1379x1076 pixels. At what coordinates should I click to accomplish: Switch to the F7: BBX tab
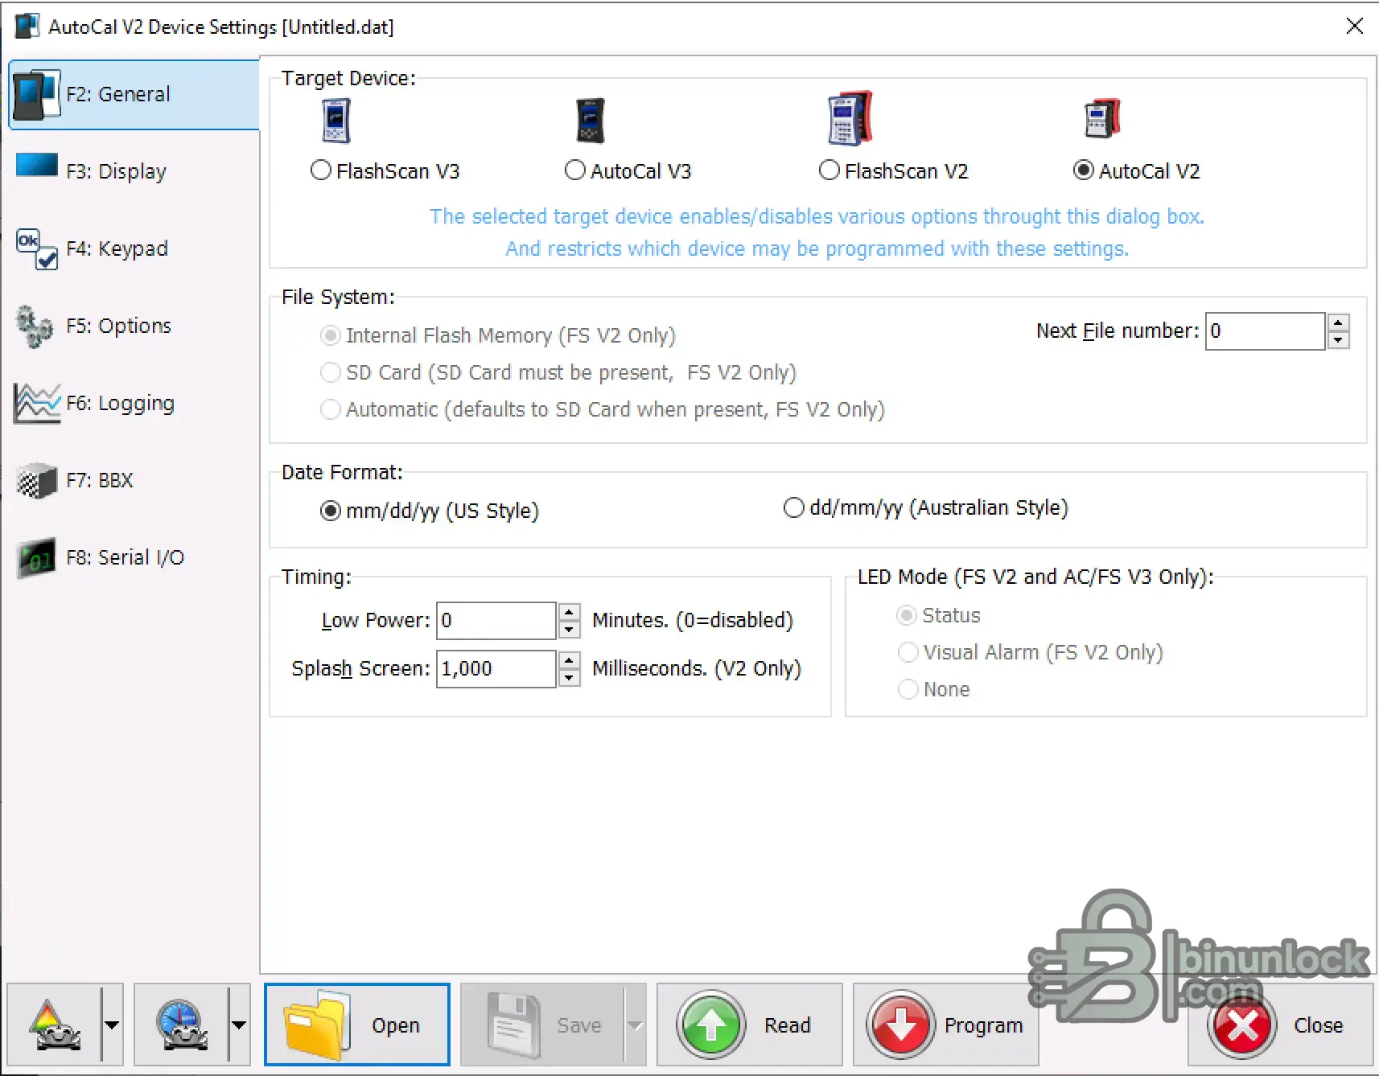coord(134,480)
